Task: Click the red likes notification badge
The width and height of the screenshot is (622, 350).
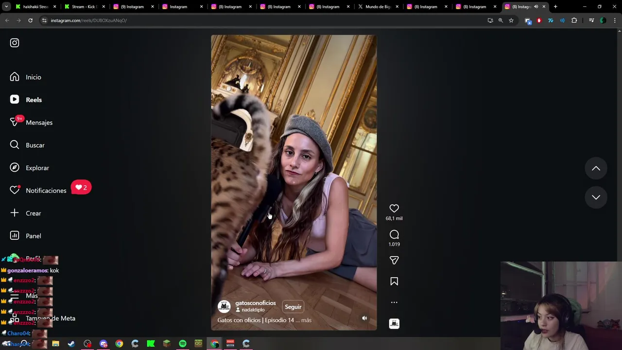Action: [x=81, y=188]
